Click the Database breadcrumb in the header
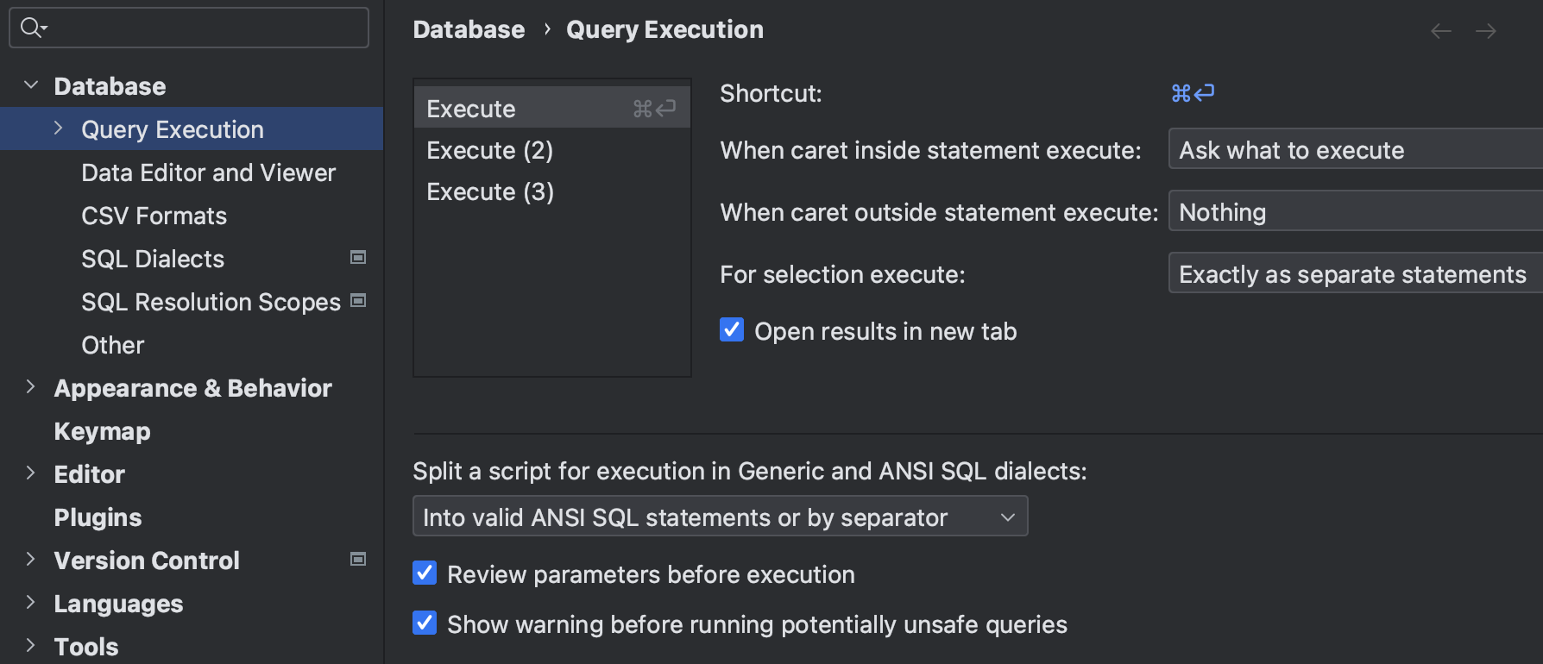1543x664 pixels. pyautogui.click(x=469, y=28)
